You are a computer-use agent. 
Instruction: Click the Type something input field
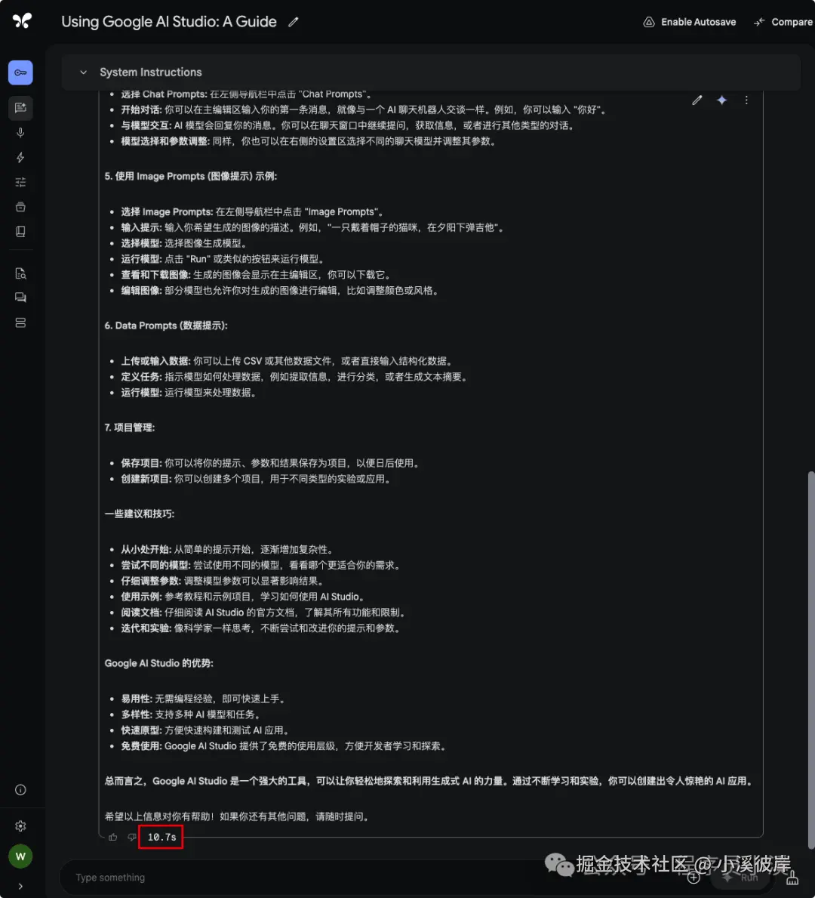click(x=302, y=877)
